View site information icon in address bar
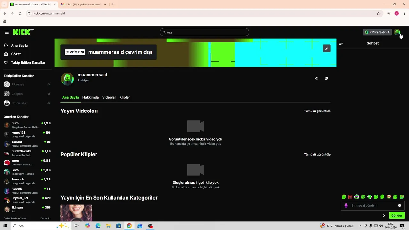 point(29,13)
